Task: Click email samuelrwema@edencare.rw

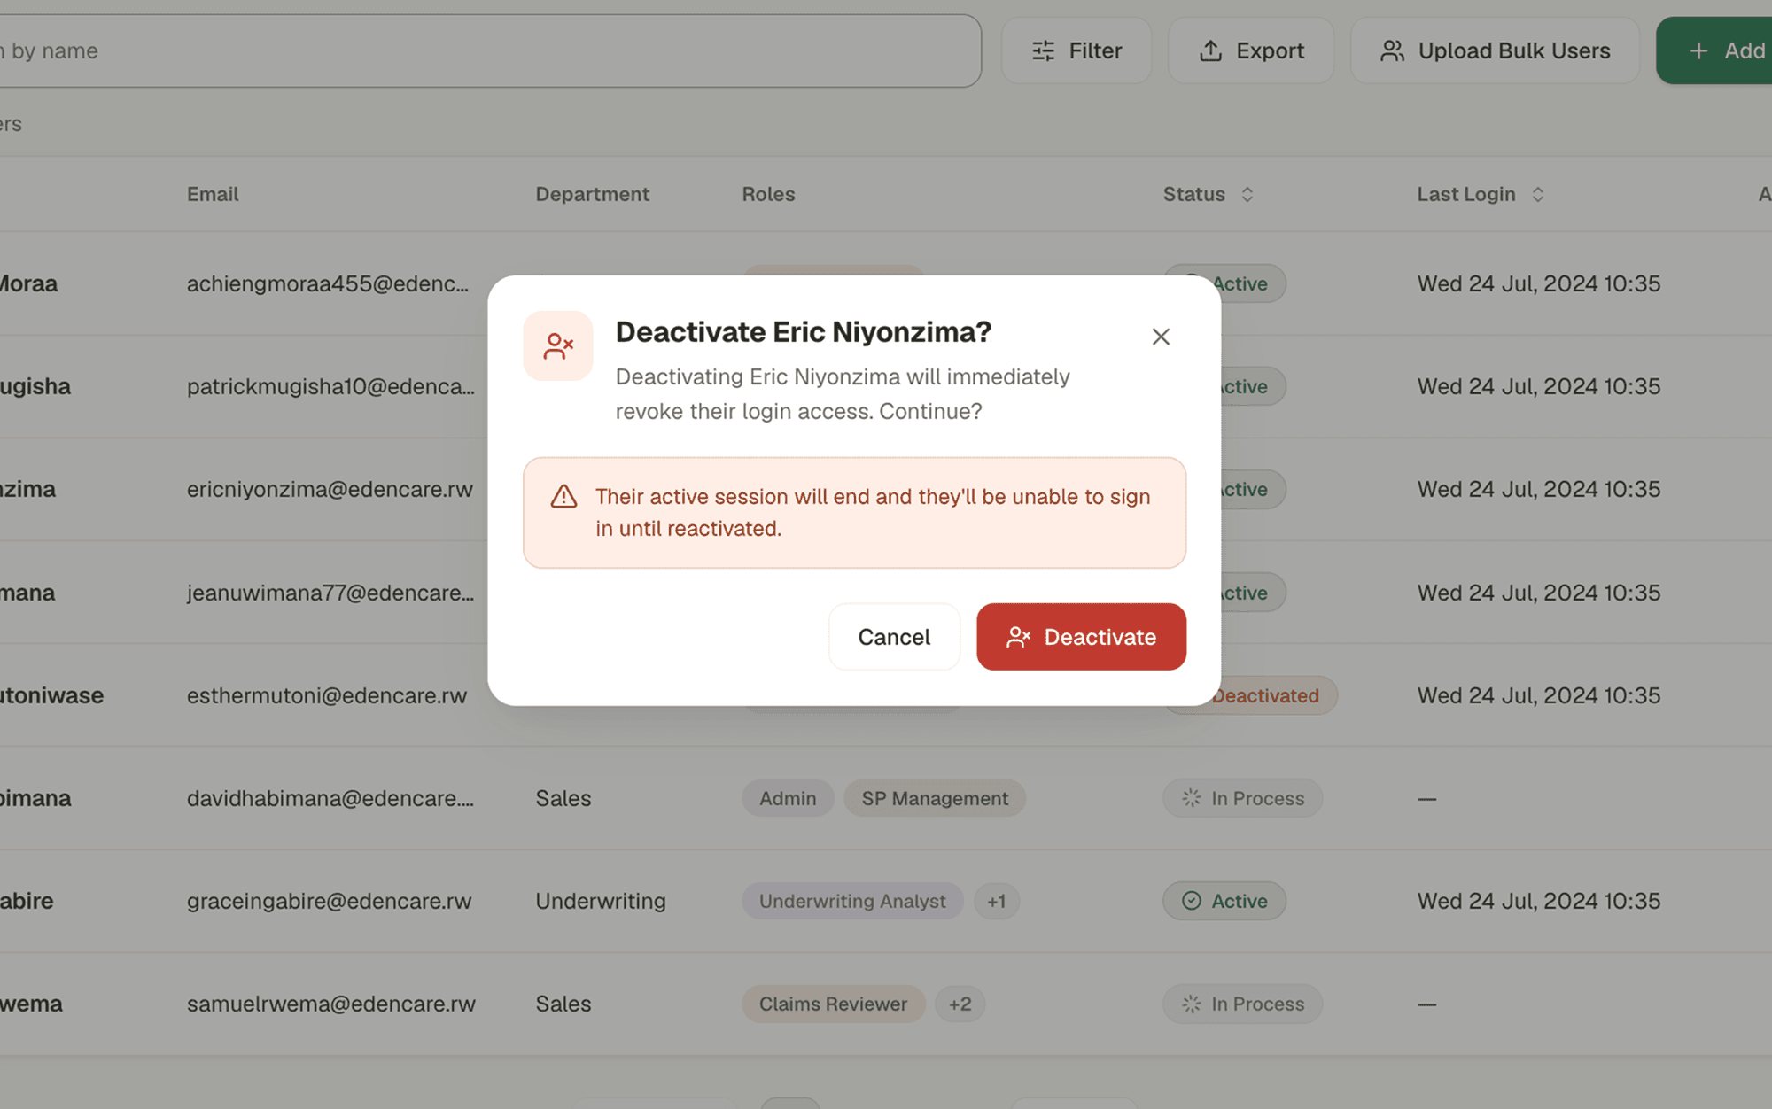Action: [331, 1004]
